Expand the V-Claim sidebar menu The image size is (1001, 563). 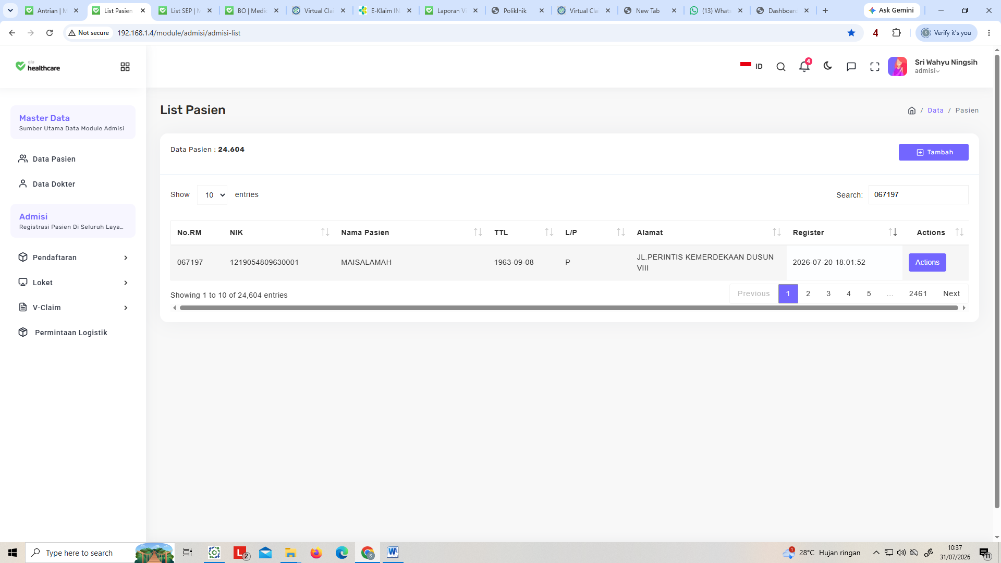pos(73,308)
